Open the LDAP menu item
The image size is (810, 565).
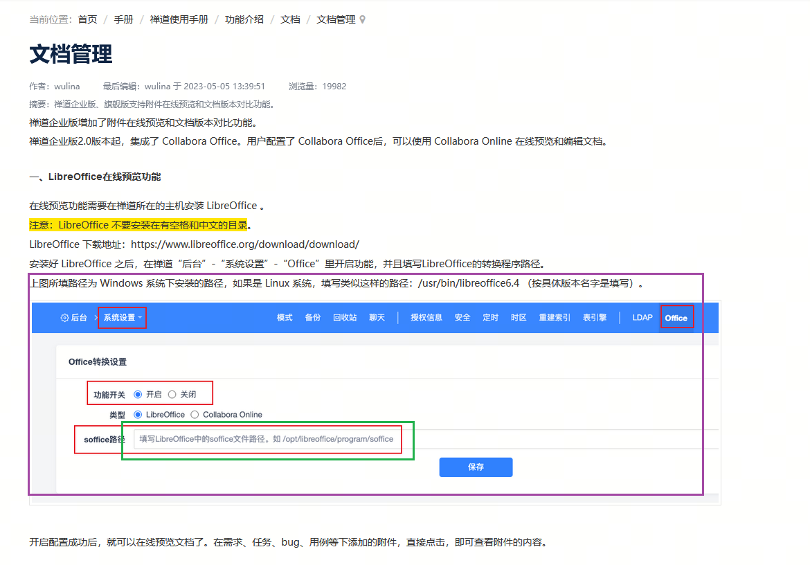[x=642, y=318]
